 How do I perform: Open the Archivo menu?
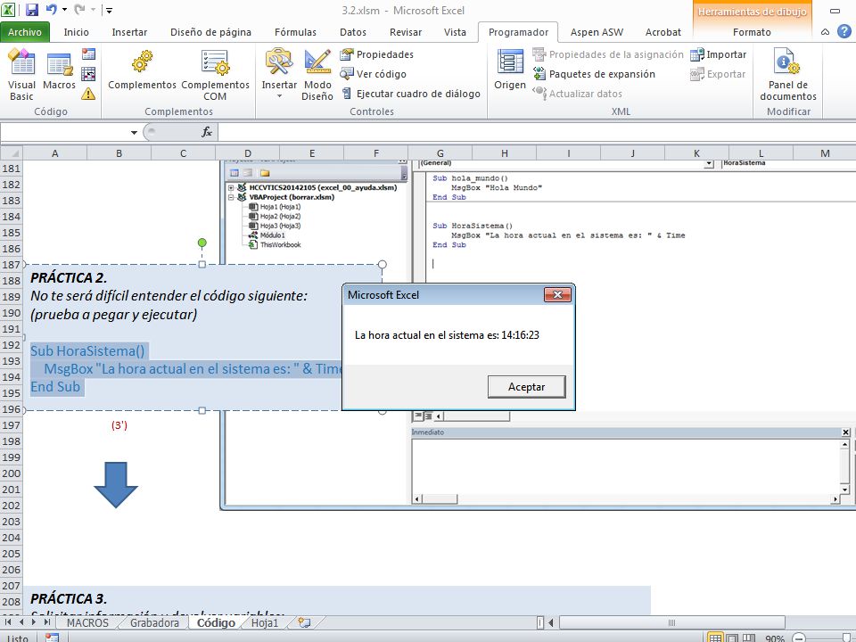coord(25,32)
